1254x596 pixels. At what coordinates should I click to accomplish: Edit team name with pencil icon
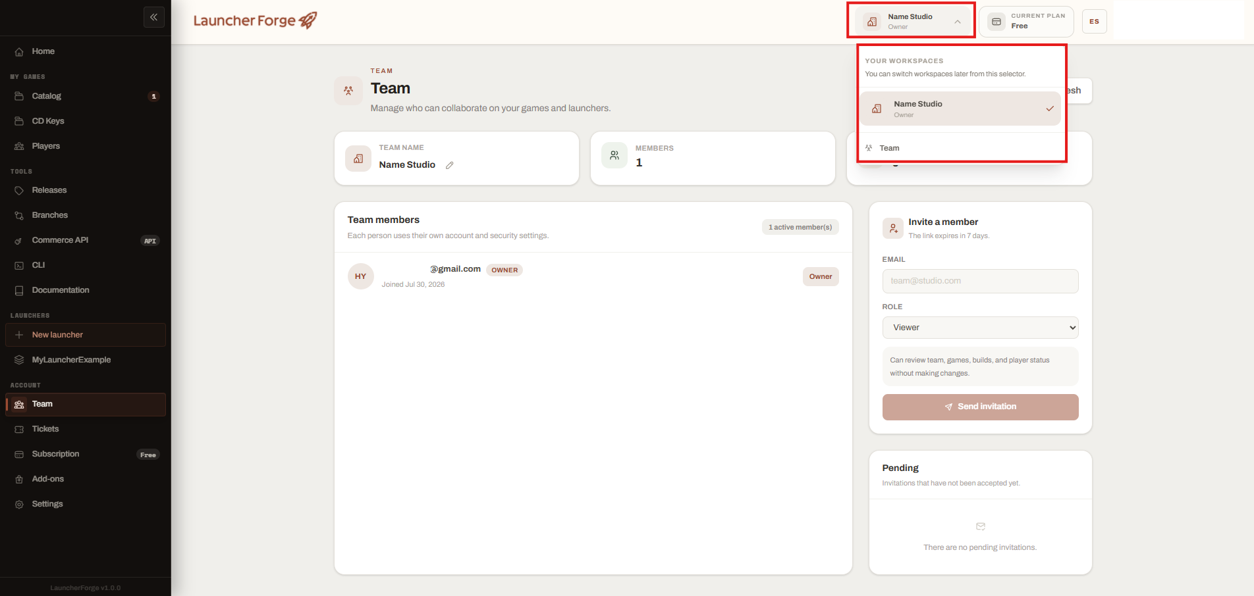pos(450,165)
